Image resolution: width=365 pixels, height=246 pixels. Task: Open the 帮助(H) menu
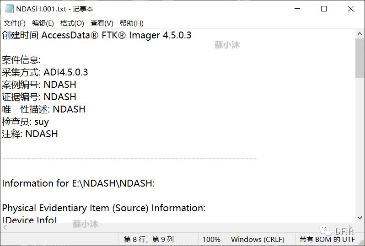(x=132, y=23)
